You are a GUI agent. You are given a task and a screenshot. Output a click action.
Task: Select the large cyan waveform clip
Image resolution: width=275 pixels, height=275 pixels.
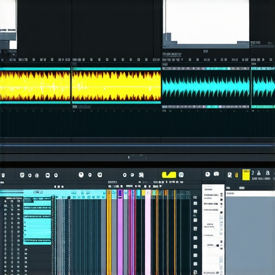pyautogui.click(x=206, y=88)
